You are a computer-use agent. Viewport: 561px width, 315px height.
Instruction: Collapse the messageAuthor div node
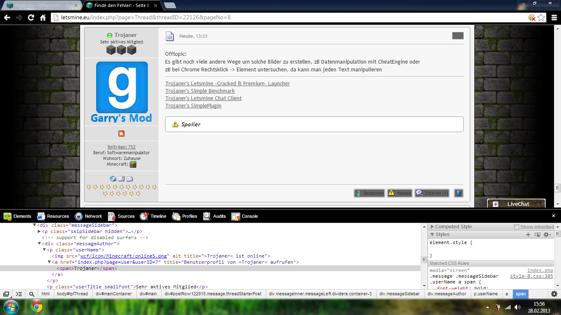(x=39, y=244)
